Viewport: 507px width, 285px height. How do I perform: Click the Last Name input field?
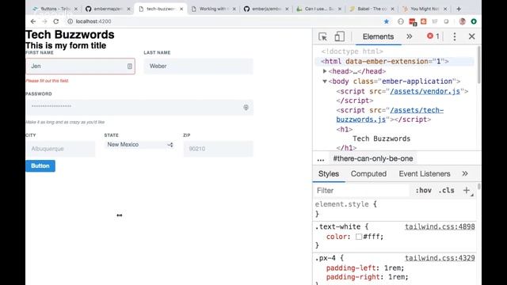point(199,66)
